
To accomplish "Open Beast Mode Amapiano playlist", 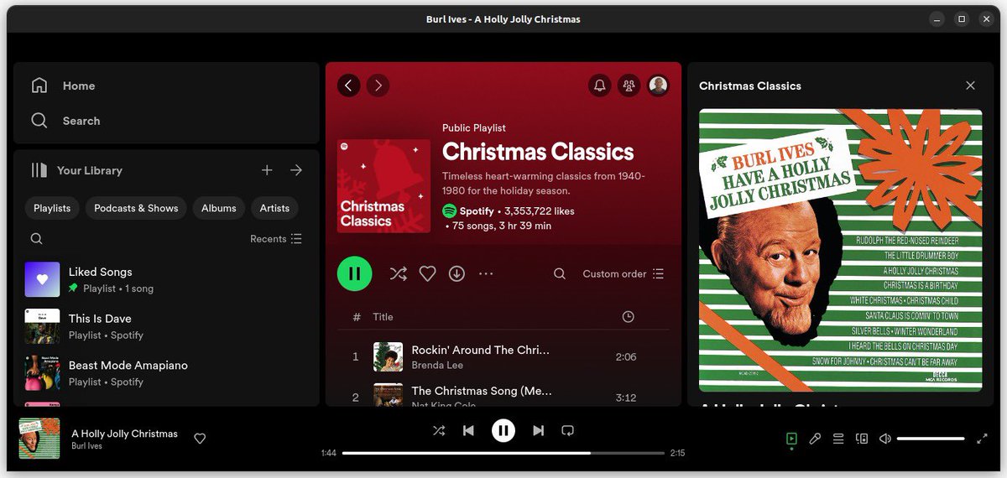I will [x=167, y=373].
